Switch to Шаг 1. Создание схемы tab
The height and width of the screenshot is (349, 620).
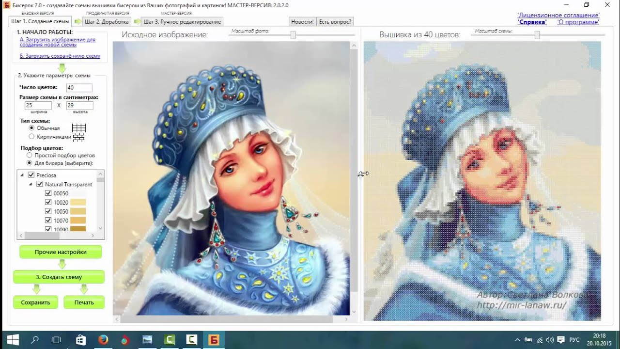(40, 21)
